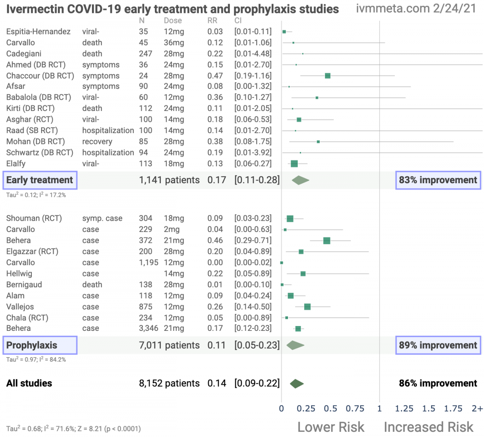Screen dimensions: 484x437
Task: Click the Prophylaxis summary diamond marker
Action: pyautogui.click(x=295, y=345)
